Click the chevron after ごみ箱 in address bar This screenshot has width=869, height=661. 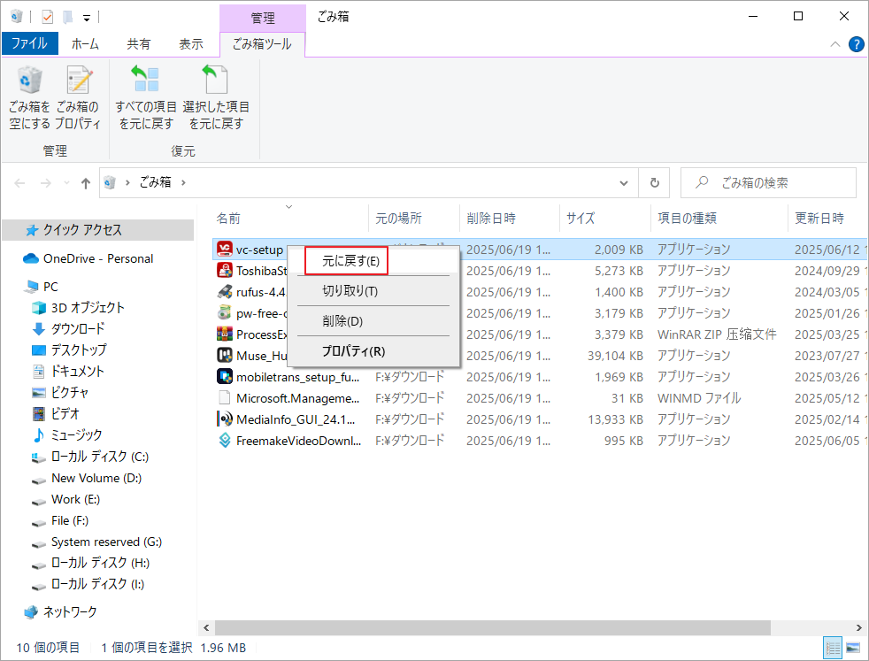click(x=183, y=182)
